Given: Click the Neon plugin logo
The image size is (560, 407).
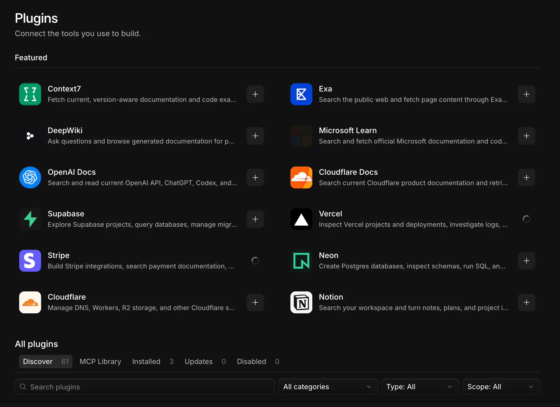Looking at the screenshot, I should click(x=301, y=261).
